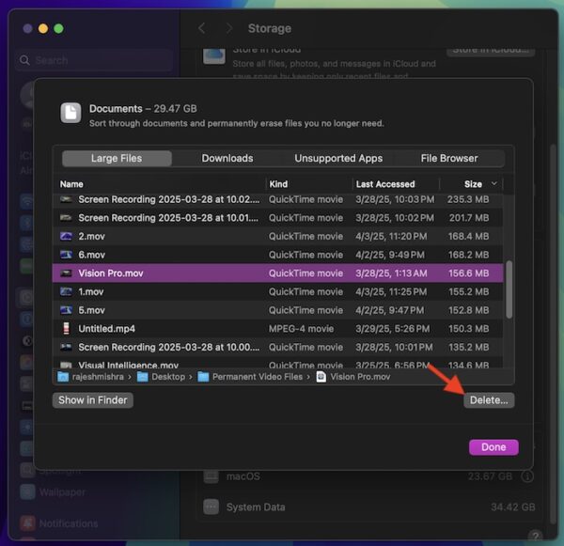Click the 2.mov file thumbnail icon
The height and width of the screenshot is (546, 564).
[66, 237]
